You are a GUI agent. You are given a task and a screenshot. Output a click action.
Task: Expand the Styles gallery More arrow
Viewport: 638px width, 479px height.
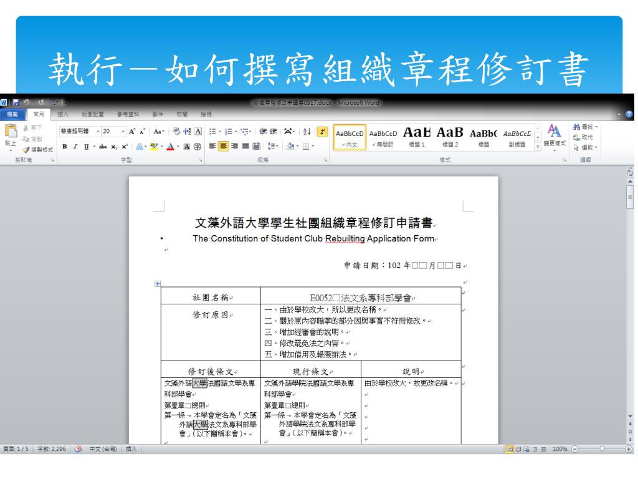tap(538, 147)
